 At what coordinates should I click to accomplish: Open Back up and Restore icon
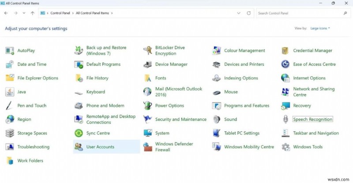pyautogui.click(x=79, y=51)
